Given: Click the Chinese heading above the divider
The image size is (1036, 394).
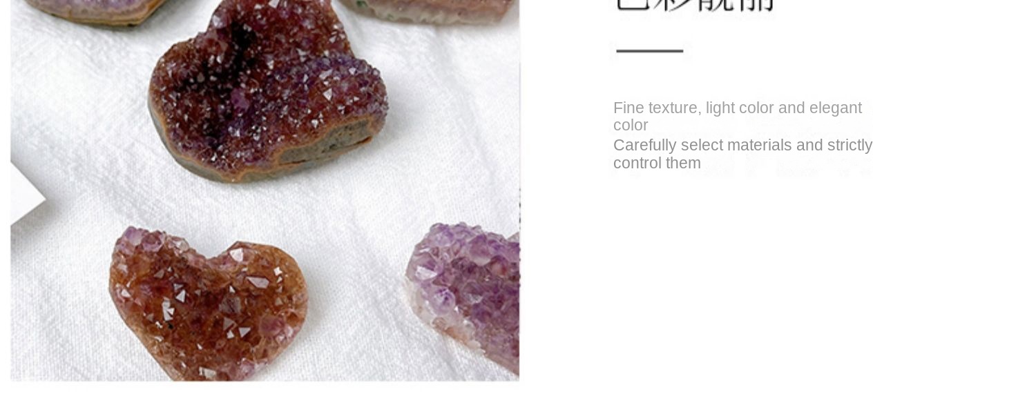Looking at the screenshot, I should (x=693, y=6).
